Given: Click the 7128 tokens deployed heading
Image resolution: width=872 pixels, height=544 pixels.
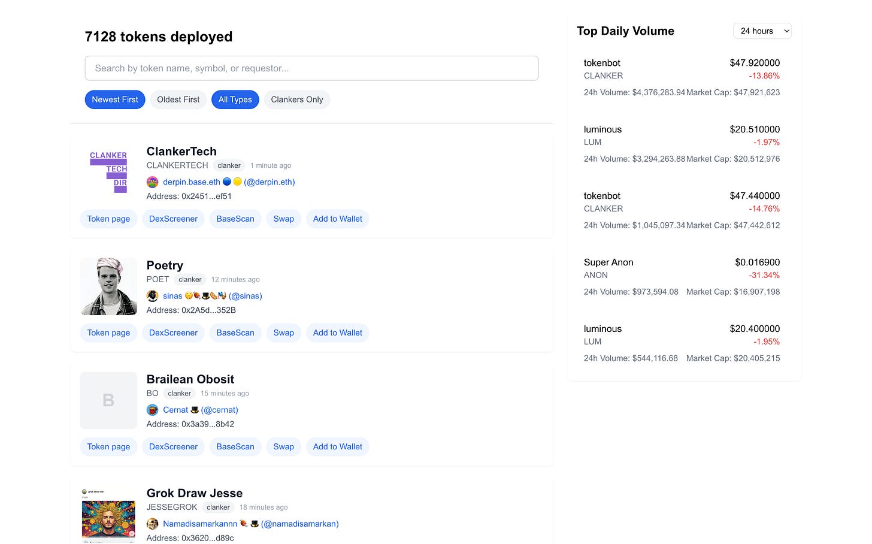Looking at the screenshot, I should (x=159, y=37).
